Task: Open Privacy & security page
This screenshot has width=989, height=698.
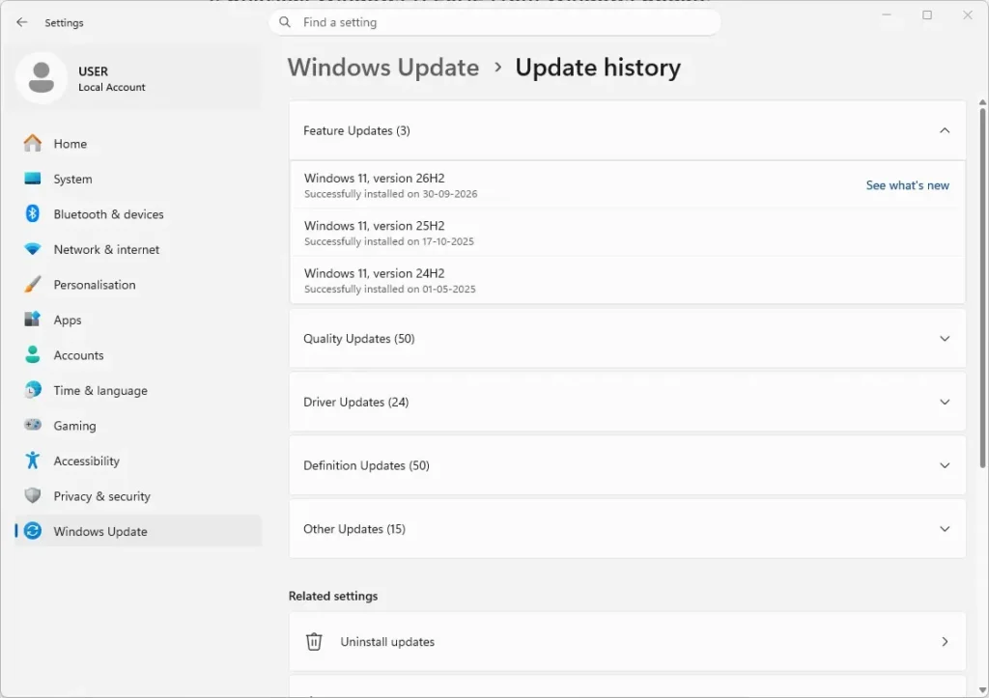Action: (x=138, y=497)
